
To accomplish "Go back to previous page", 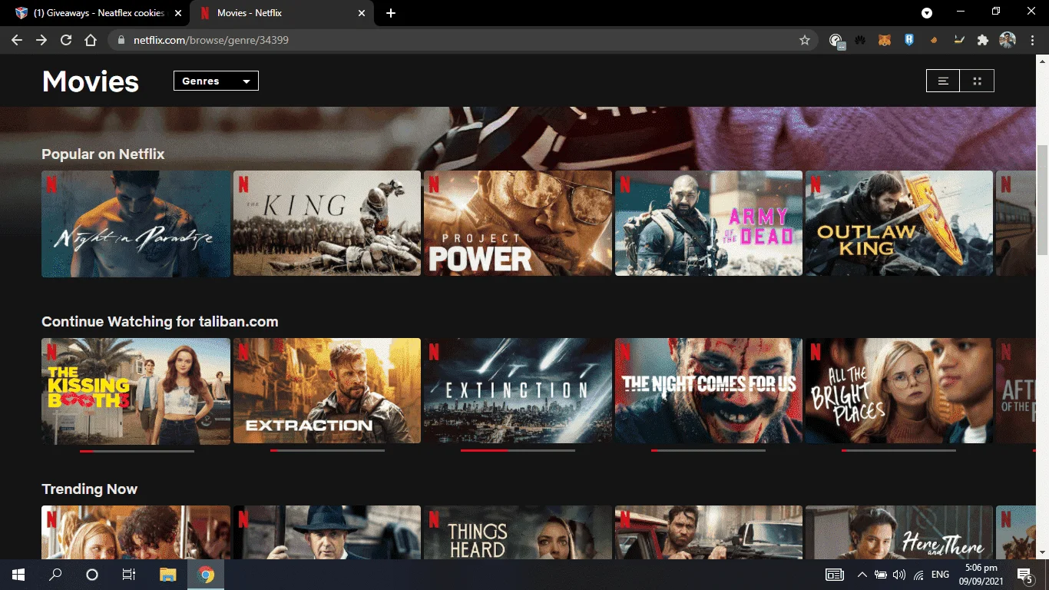I will (x=17, y=40).
